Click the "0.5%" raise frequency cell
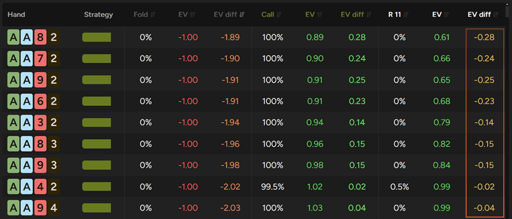The height and width of the screenshot is (219, 512). click(399, 187)
